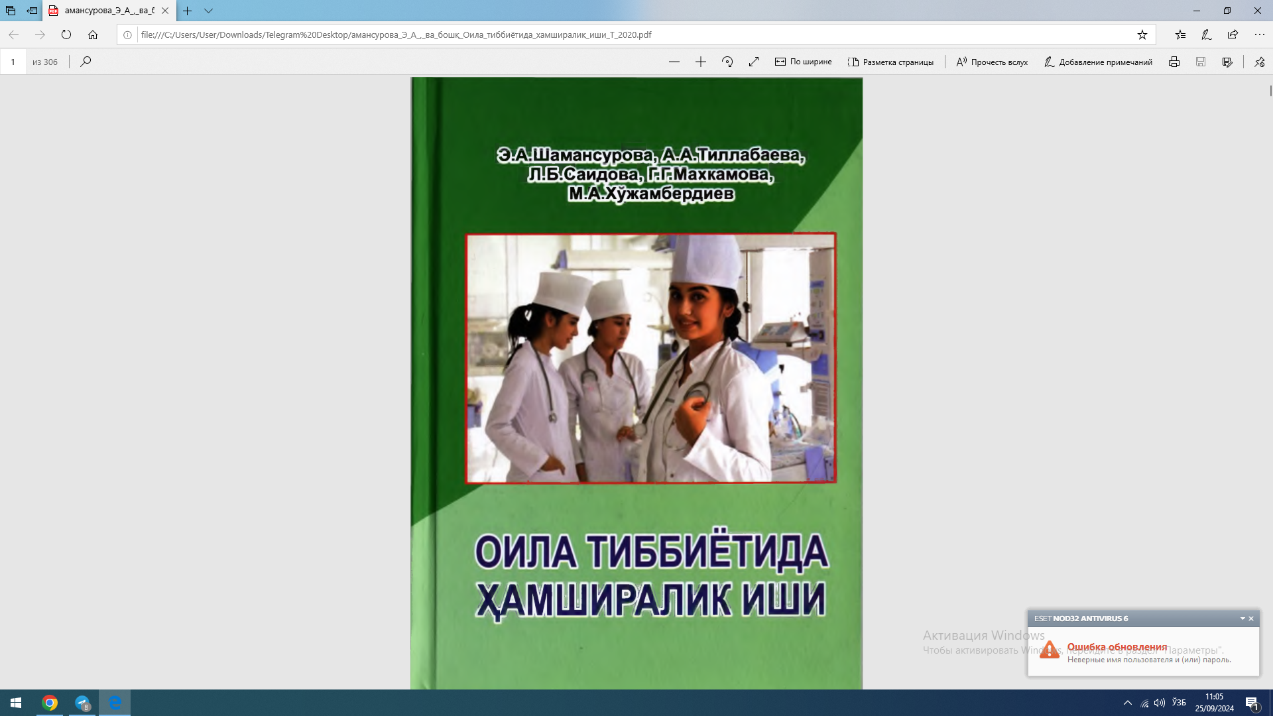Viewport: 1273px width, 716px height.
Task: Open the PDF search magnifier
Action: point(86,62)
